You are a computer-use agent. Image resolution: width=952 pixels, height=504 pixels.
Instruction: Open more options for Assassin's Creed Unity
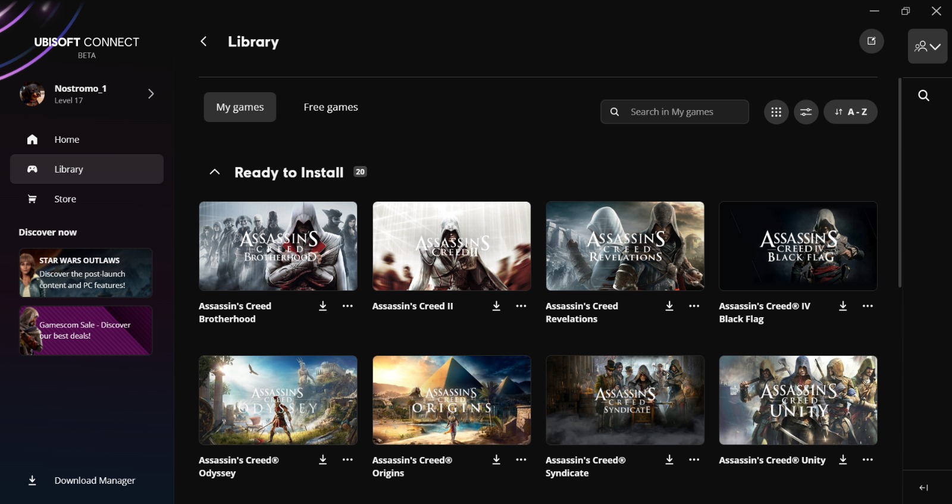click(868, 460)
